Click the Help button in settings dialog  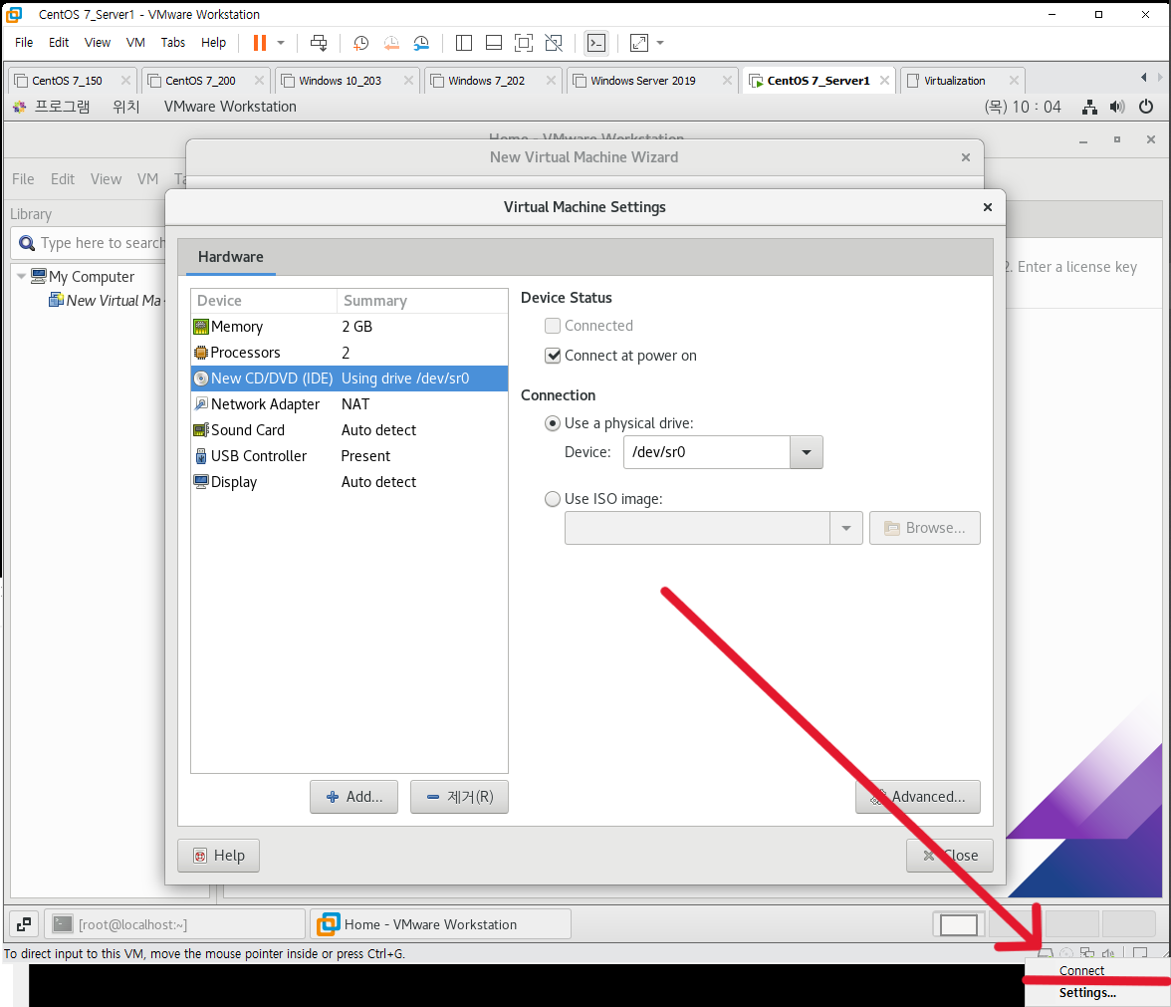click(218, 857)
